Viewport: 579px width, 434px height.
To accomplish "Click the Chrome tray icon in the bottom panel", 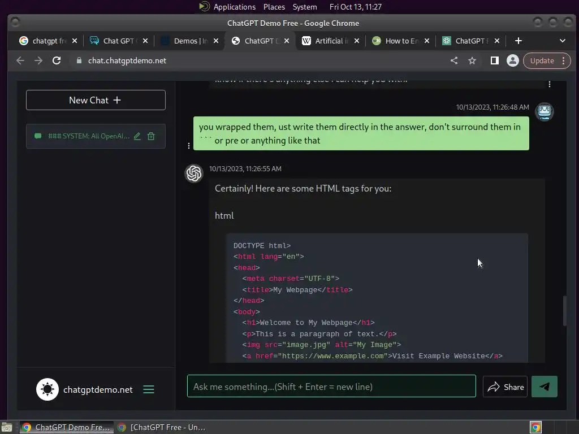I will pos(535,427).
